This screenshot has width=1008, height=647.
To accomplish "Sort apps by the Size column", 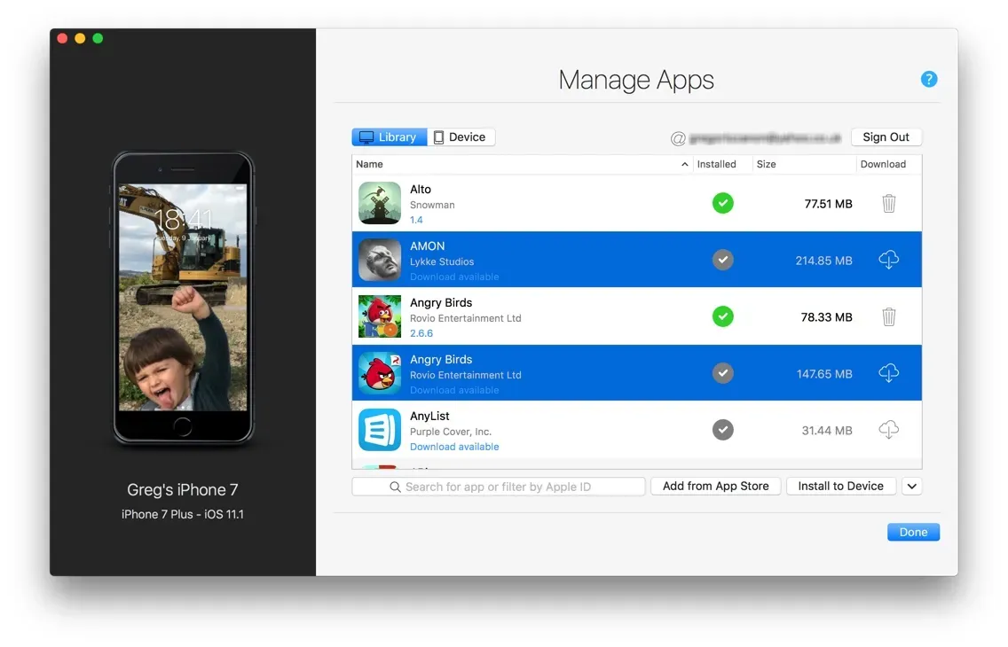I will click(803, 164).
